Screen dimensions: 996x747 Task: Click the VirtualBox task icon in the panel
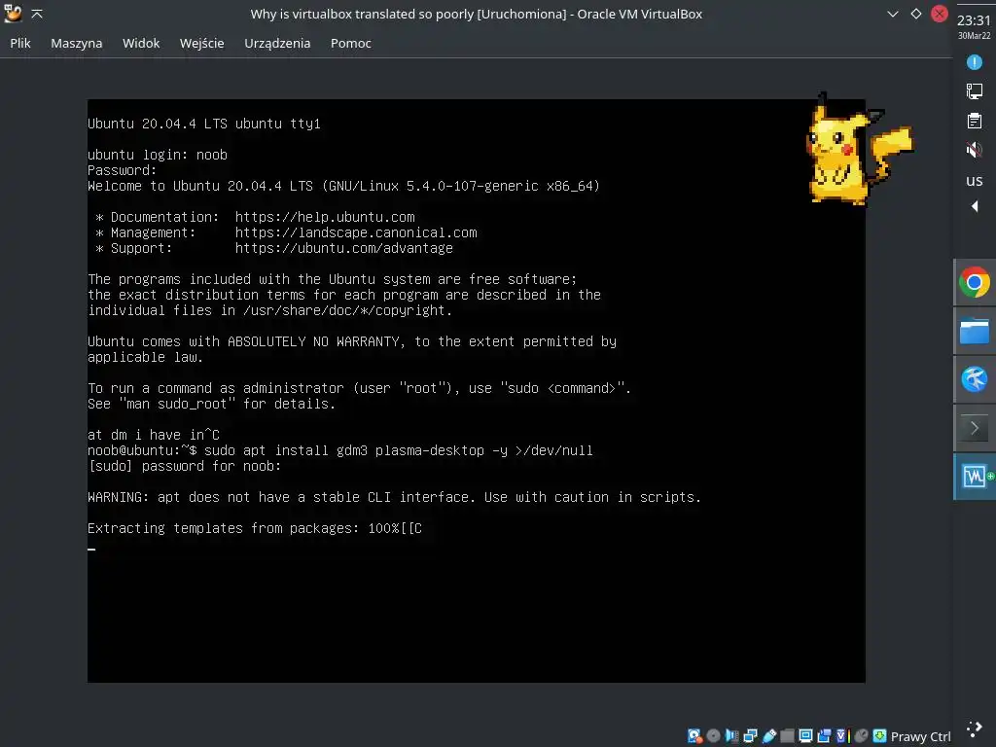point(975,477)
